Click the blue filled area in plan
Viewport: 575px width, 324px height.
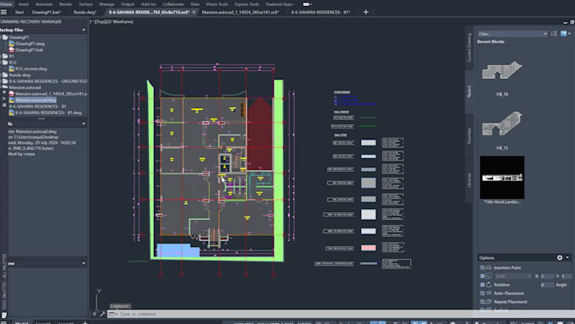178,250
